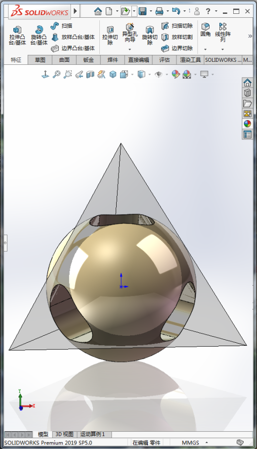Switch to the 草图 sketch tab
The height and width of the screenshot is (449, 257).
(x=40, y=60)
